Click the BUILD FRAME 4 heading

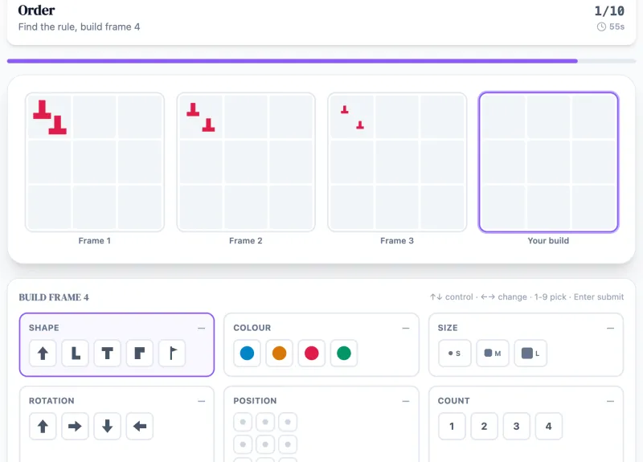coord(54,297)
